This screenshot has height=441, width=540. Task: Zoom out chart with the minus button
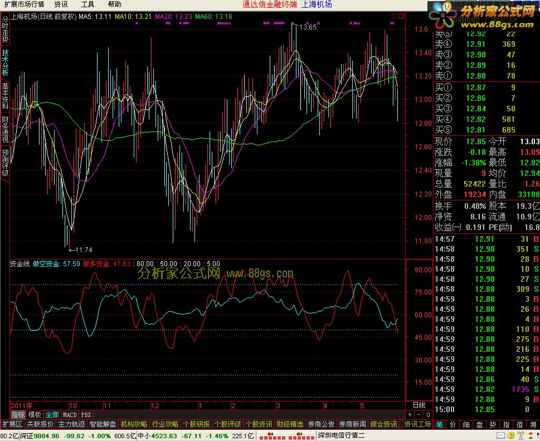(419, 415)
